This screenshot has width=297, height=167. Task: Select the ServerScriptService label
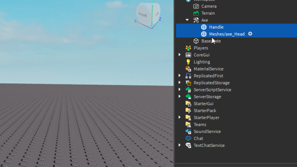click(x=212, y=90)
